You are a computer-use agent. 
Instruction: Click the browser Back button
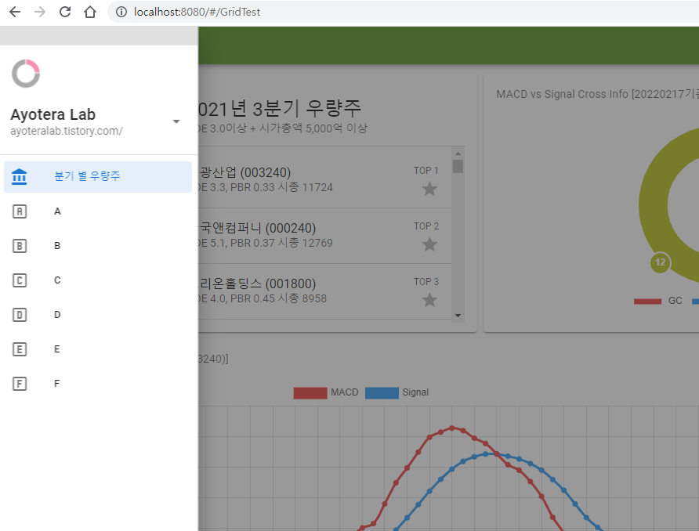[14, 12]
